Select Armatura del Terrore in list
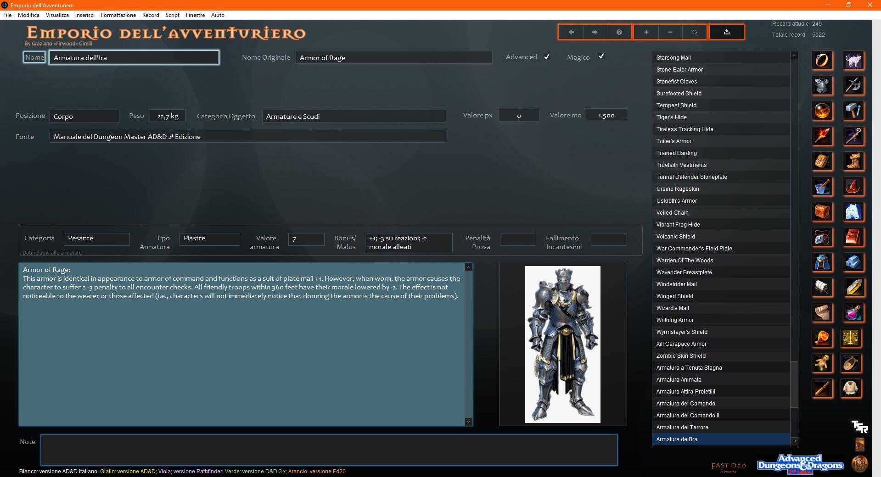 (x=682, y=427)
